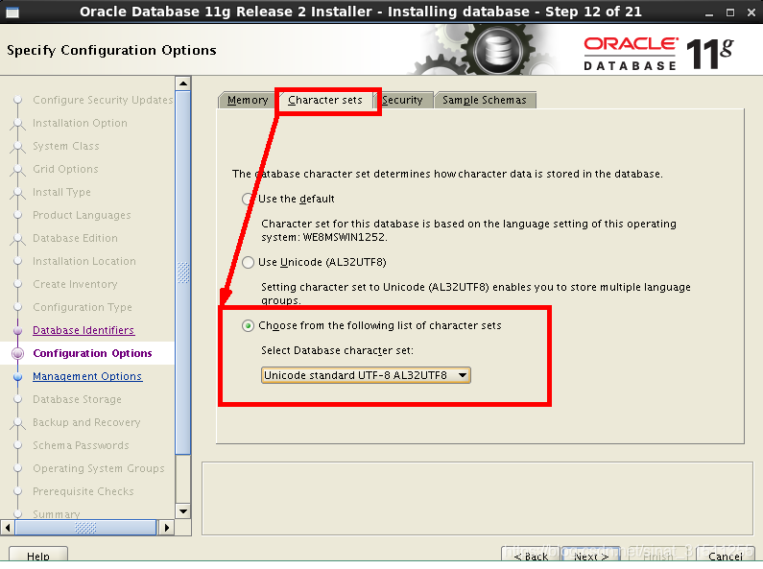Click the 'Select Database character set:' label

(x=337, y=350)
